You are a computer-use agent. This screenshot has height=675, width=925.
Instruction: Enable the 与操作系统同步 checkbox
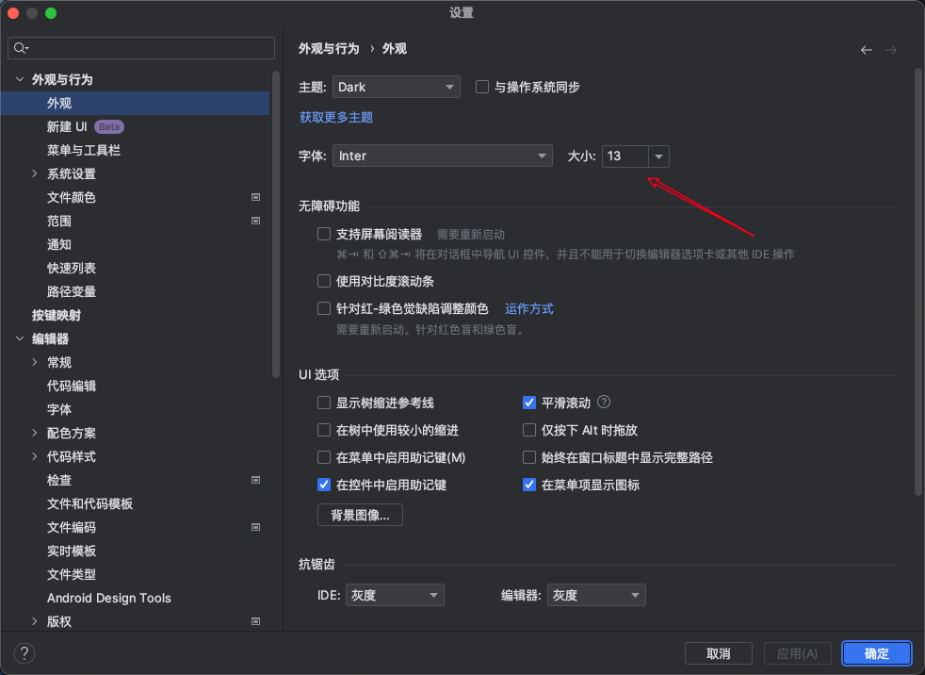pos(482,87)
